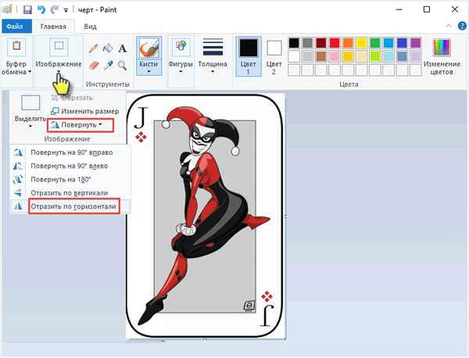469x358 pixels.
Task: Select the Color picker eyedropper
Action: 108,65
